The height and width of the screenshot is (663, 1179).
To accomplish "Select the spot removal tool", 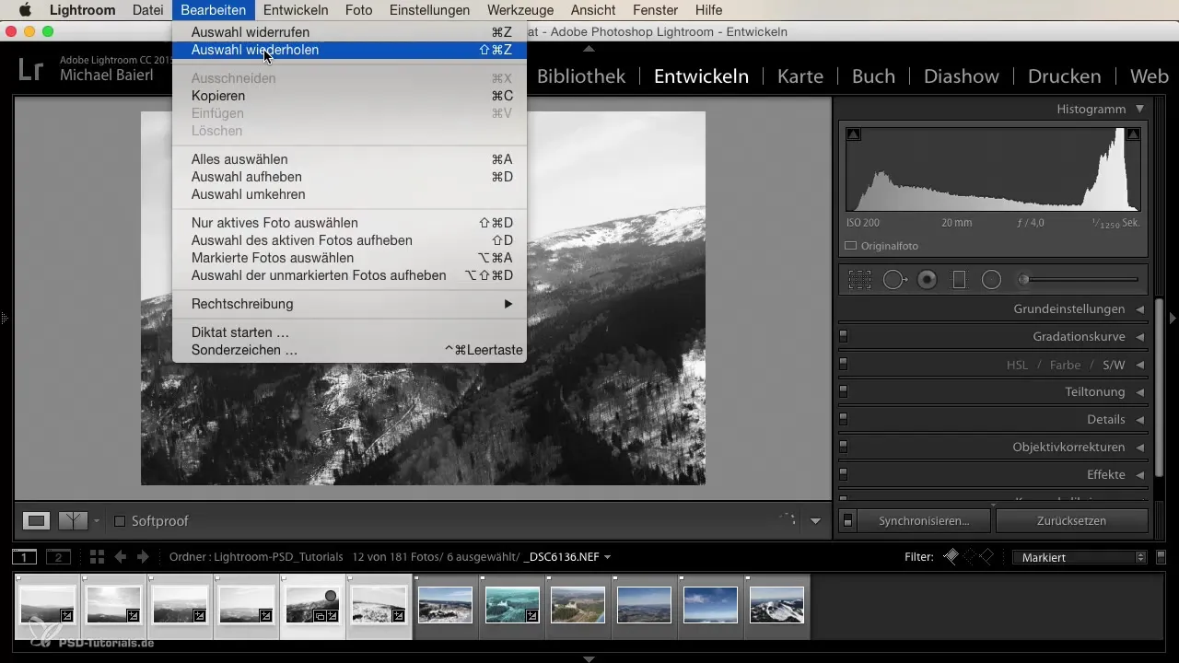I will [x=894, y=280].
